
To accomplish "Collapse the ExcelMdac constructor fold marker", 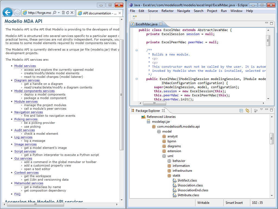I will coord(137,79).
